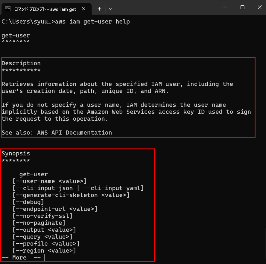Select the Description section heading
Screen dimensions: 266x264
click(21, 63)
